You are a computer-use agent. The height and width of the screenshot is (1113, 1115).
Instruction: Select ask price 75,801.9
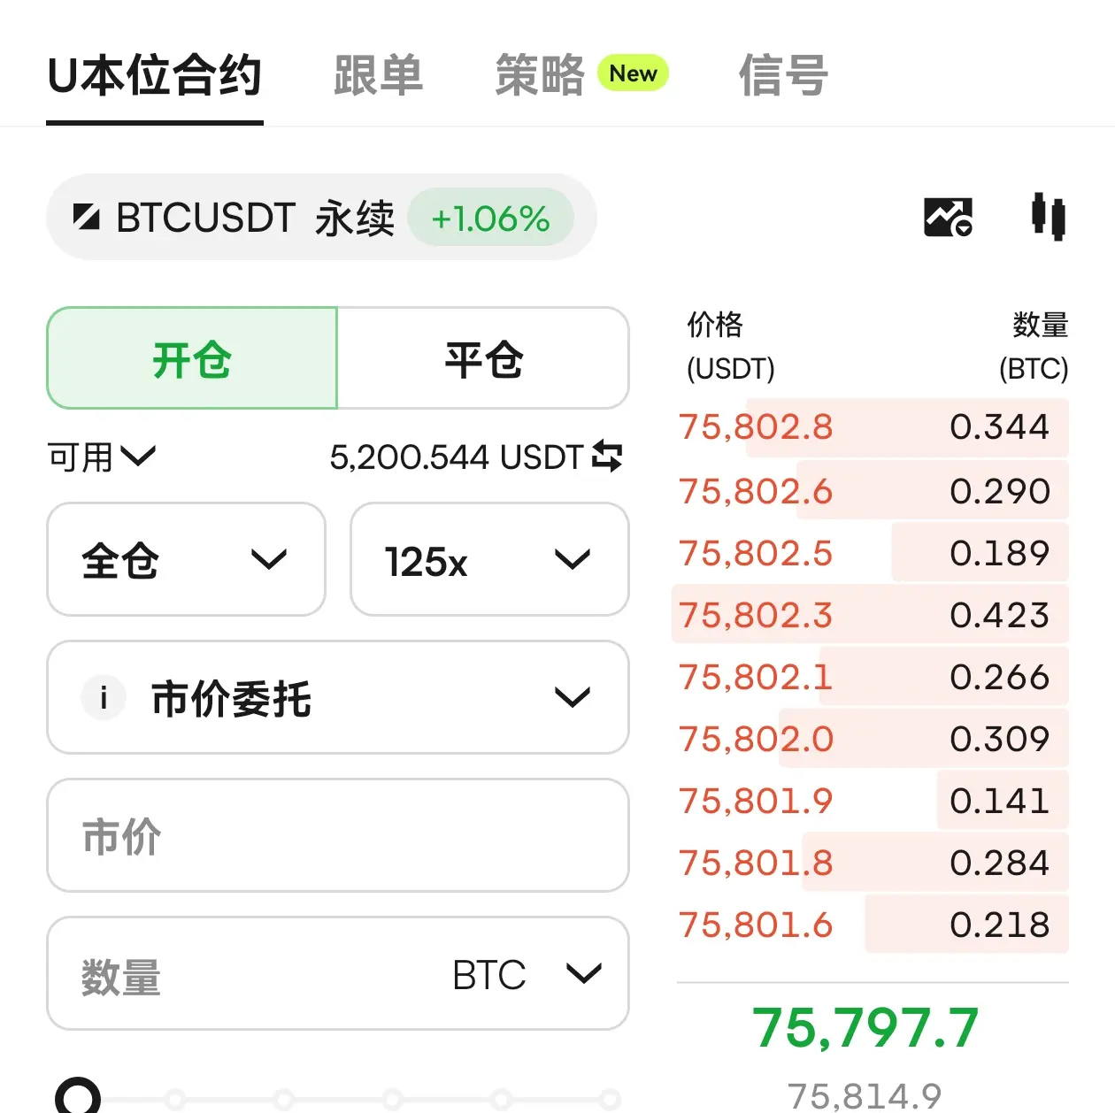point(756,801)
